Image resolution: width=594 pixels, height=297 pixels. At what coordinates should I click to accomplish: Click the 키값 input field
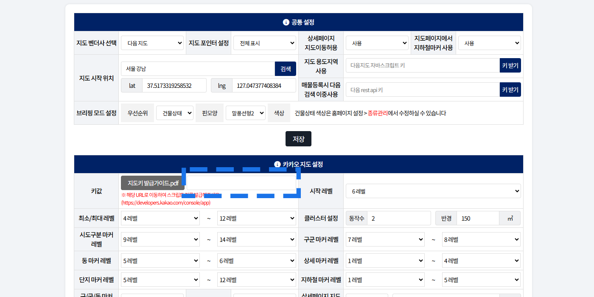(x=241, y=183)
